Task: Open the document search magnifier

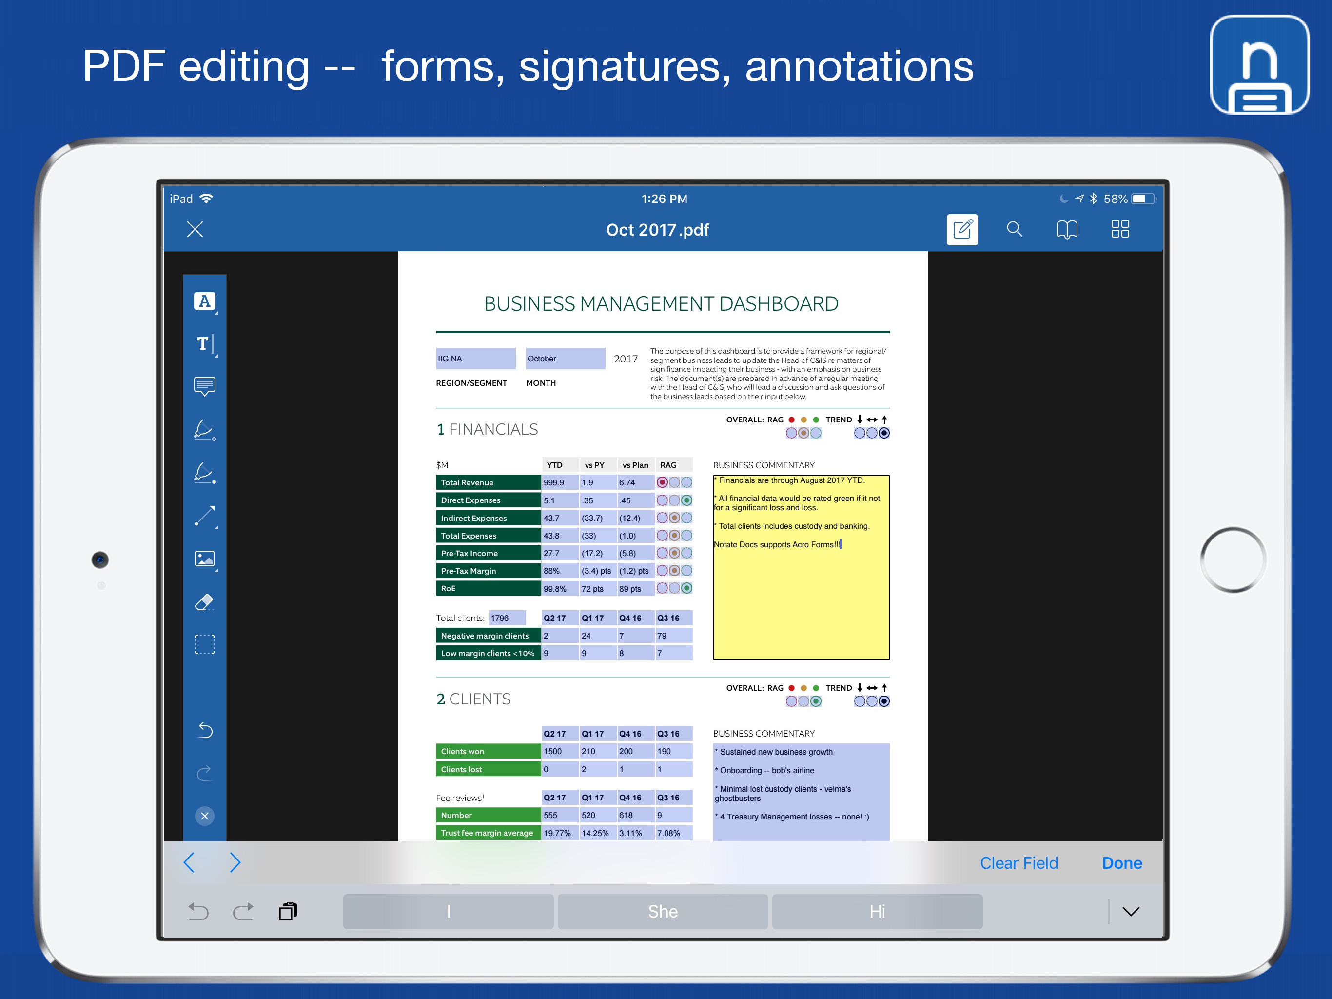Action: pyautogui.click(x=1014, y=229)
